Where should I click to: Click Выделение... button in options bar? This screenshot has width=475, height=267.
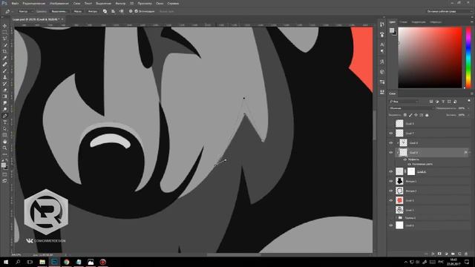59,11
